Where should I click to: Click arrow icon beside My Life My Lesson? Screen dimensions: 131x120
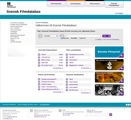[39, 66]
